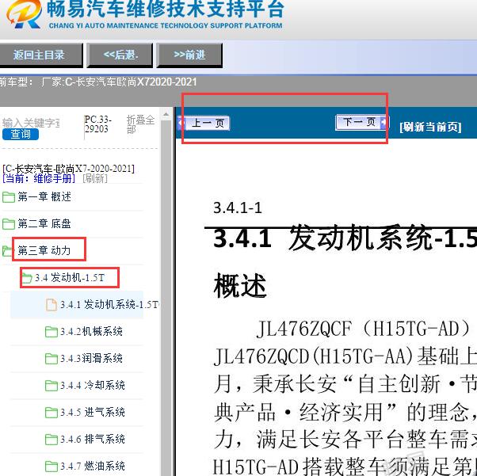Expand 第一章 概述 chapter
477x476 pixels.
(x=44, y=197)
